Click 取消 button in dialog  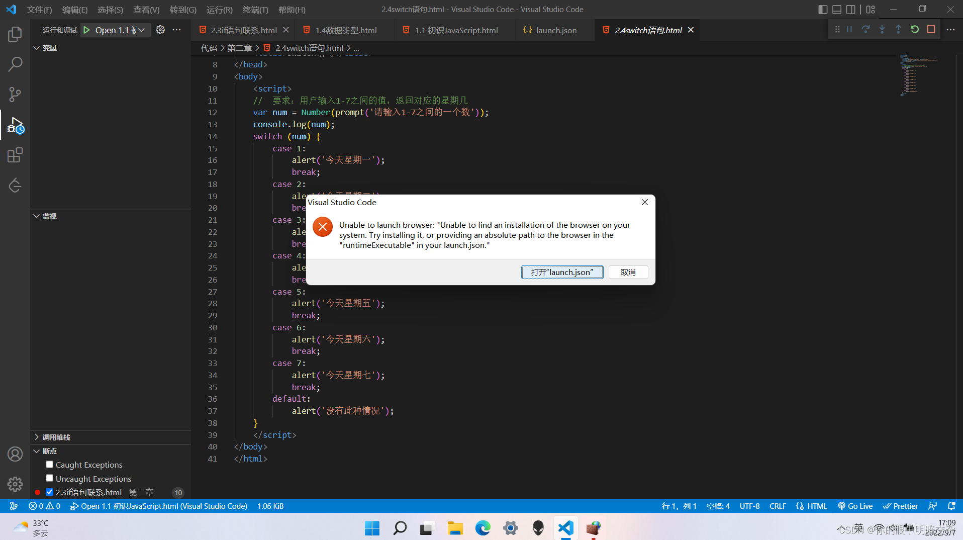(x=628, y=272)
